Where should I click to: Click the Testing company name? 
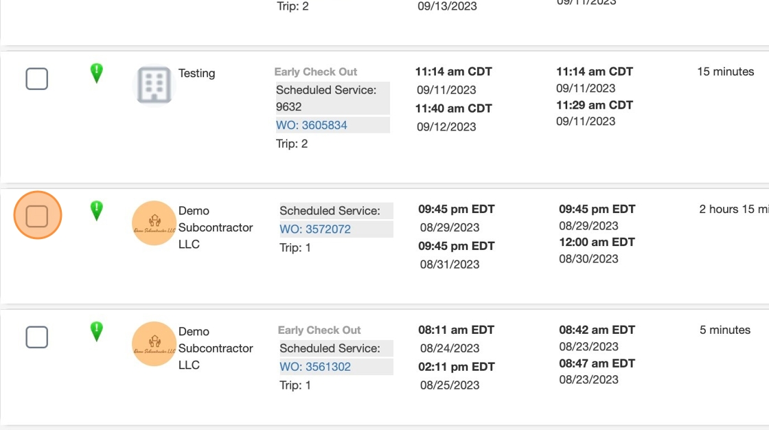click(x=196, y=73)
